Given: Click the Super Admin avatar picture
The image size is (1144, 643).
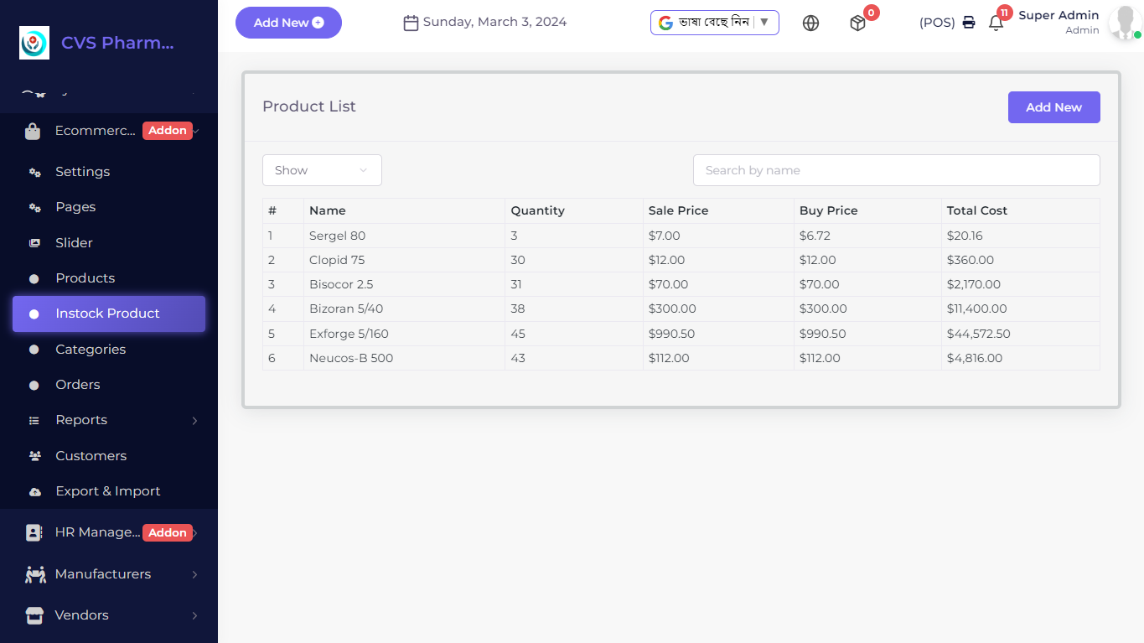Looking at the screenshot, I should 1123,23.
